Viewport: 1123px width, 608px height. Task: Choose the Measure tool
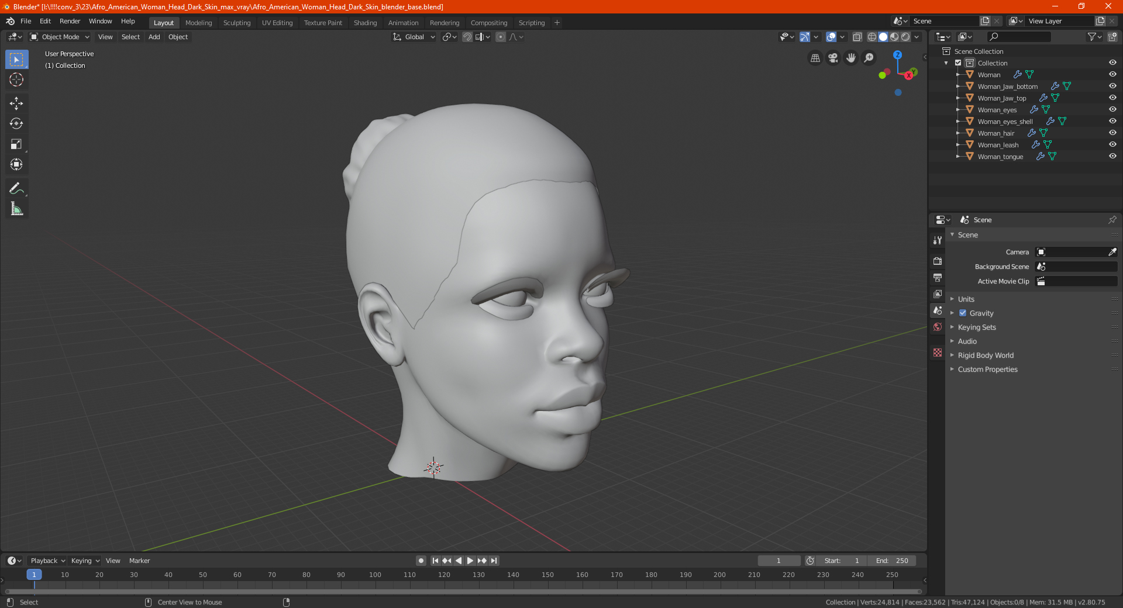coord(16,209)
